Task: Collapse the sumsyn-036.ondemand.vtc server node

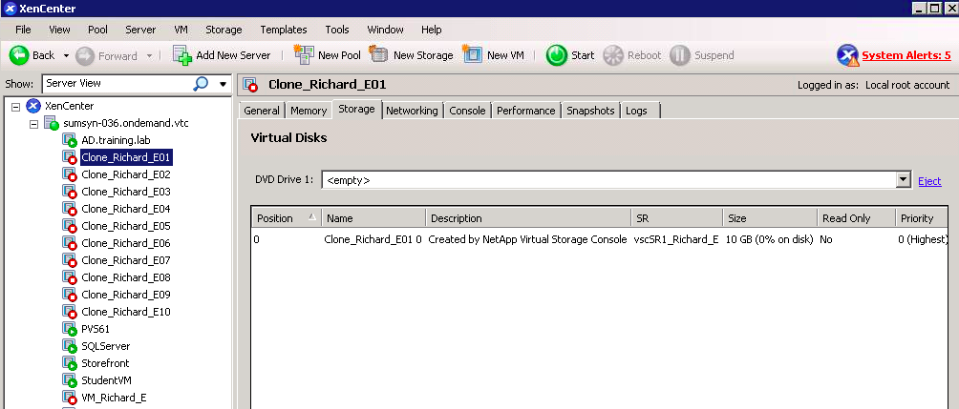Action: [34, 124]
